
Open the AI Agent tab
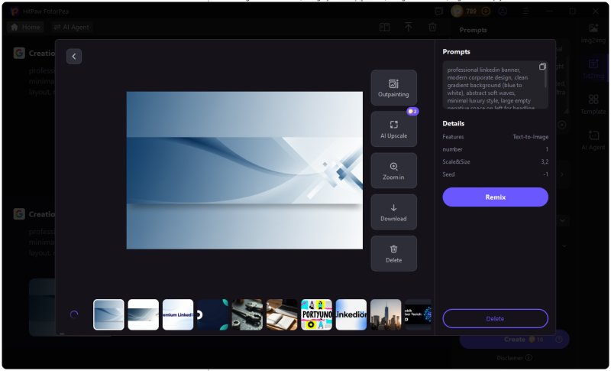click(71, 27)
